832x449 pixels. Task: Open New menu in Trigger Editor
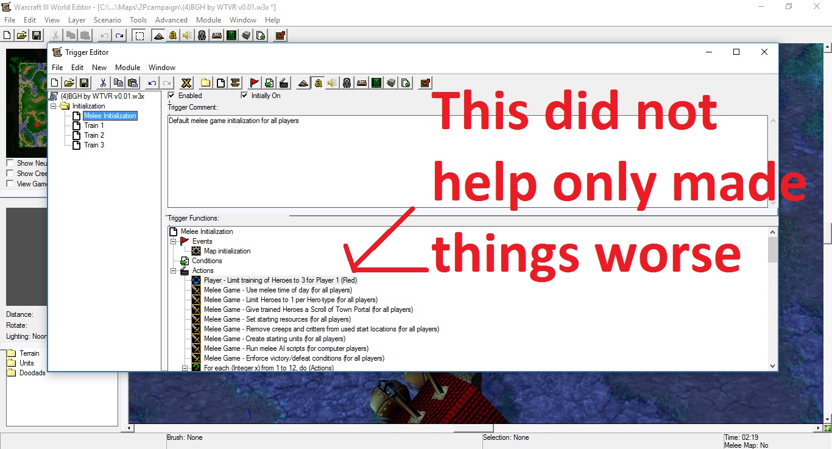click(99, 68)
